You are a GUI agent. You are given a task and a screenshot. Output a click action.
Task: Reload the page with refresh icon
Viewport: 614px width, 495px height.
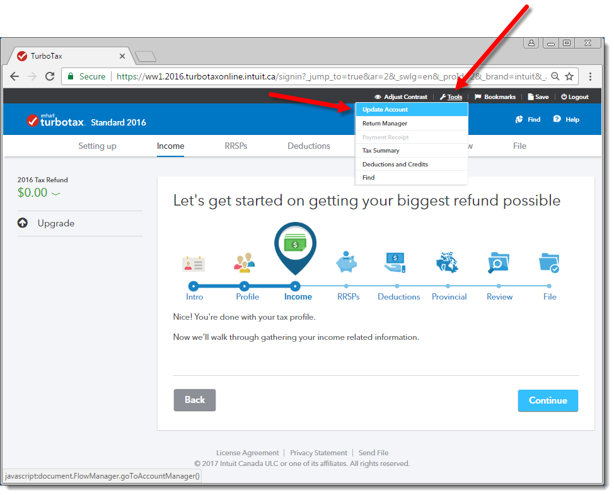coord(50,76)
